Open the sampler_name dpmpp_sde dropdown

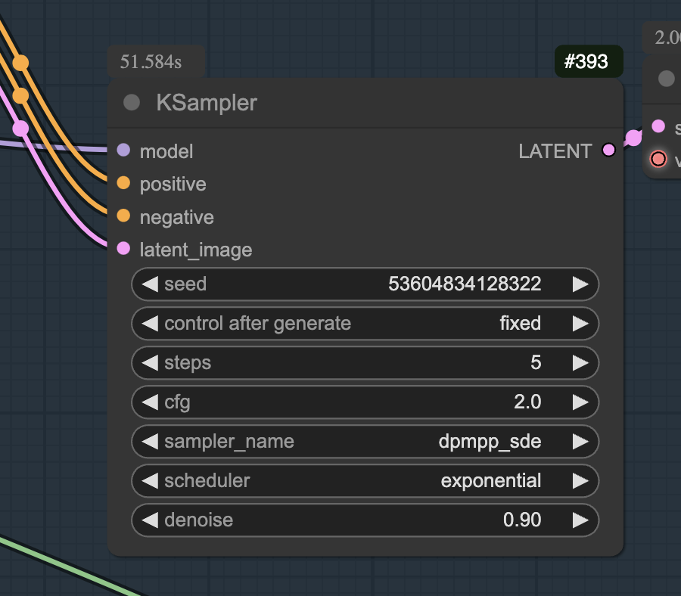point(365,442)
